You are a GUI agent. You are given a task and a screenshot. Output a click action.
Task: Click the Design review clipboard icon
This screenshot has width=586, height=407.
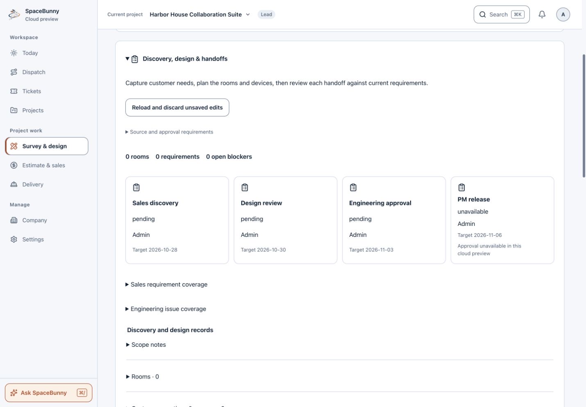tap(245, 187)
